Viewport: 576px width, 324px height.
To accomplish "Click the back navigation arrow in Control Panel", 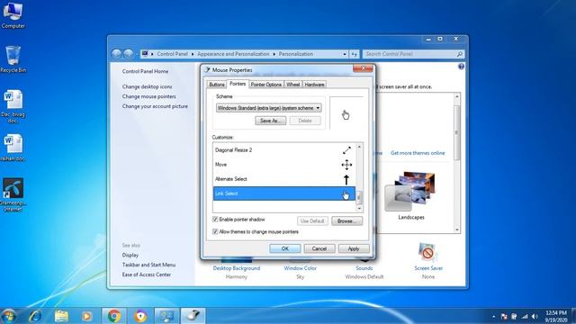I will point(116,54).
